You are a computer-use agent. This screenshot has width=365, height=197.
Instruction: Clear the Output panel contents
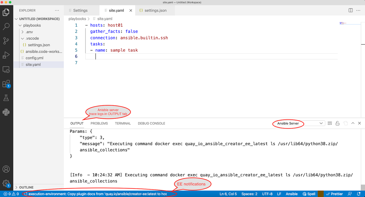[330, 123]
